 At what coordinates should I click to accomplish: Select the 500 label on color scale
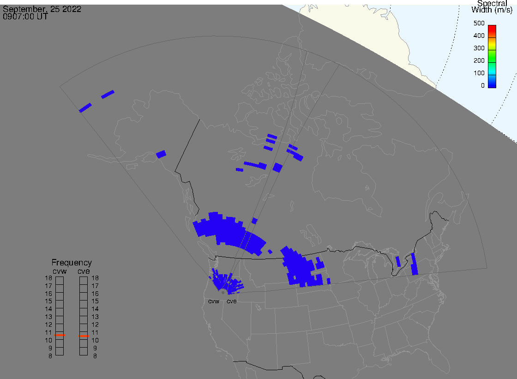coord(479,23)
